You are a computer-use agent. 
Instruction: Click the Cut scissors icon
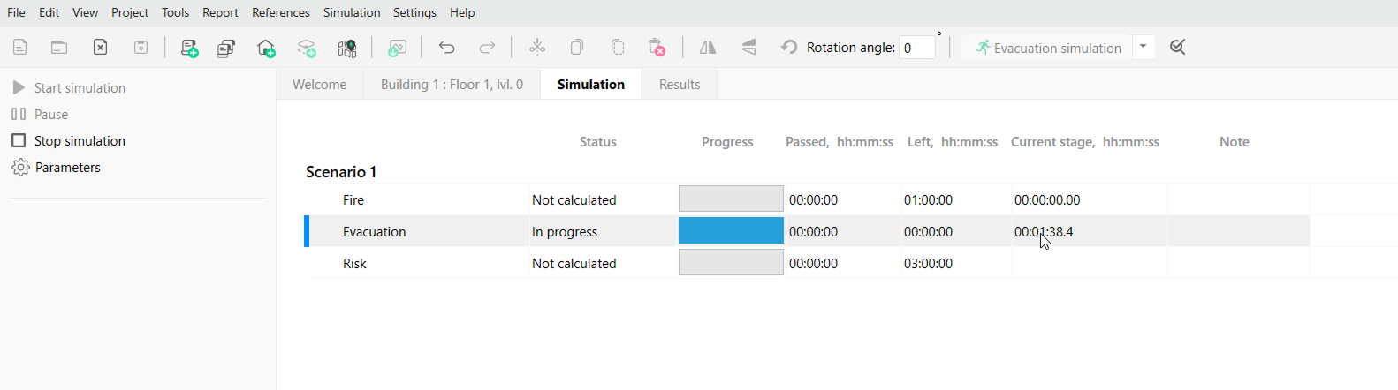(x=537, y=48)
